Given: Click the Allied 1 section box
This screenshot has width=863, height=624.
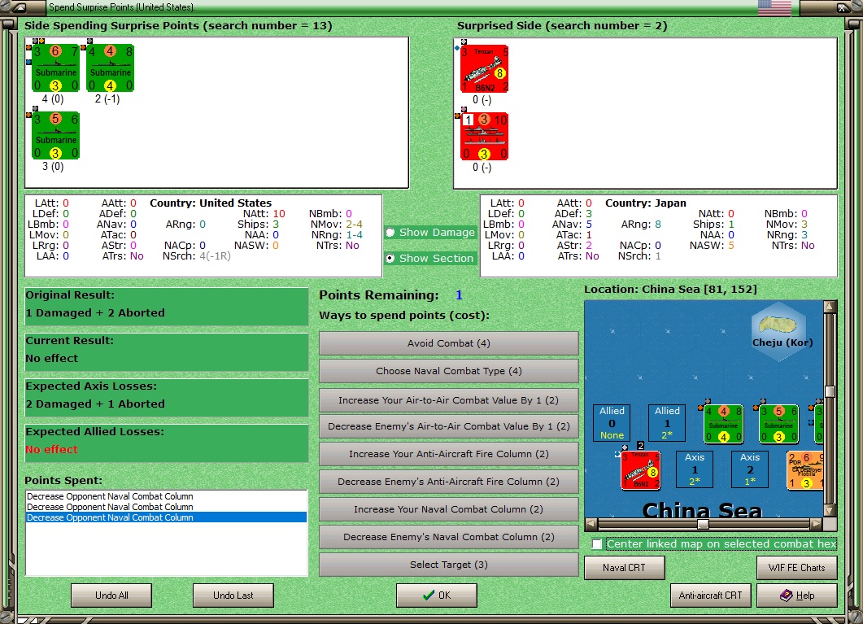Looking at the screenshot, I should point(667,422).
